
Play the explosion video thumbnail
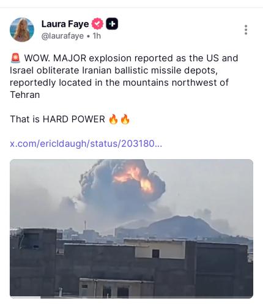tap(131, 229)
